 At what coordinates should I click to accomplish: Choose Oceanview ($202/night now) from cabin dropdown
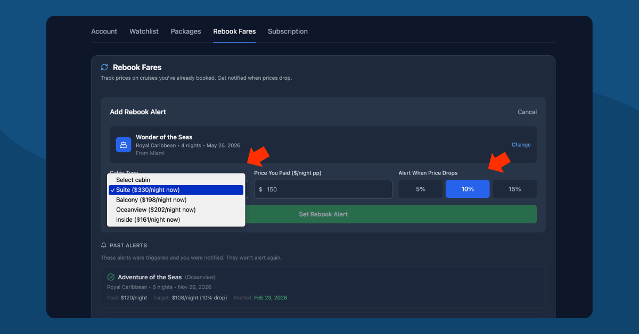click(162, 210)
